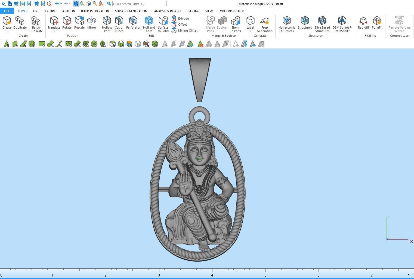
Task: Open the Undo history dropdown arrow
Action: pyautogui.click(x=61, y=4)
